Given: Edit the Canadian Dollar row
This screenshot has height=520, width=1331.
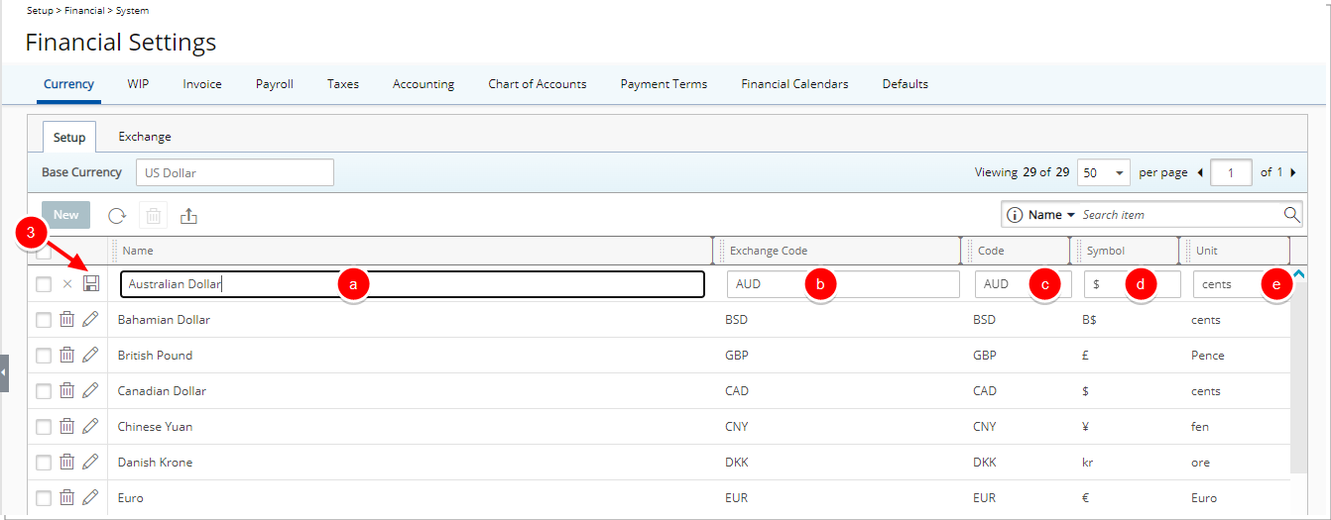Looking at the screenshot, I should 90,391.
